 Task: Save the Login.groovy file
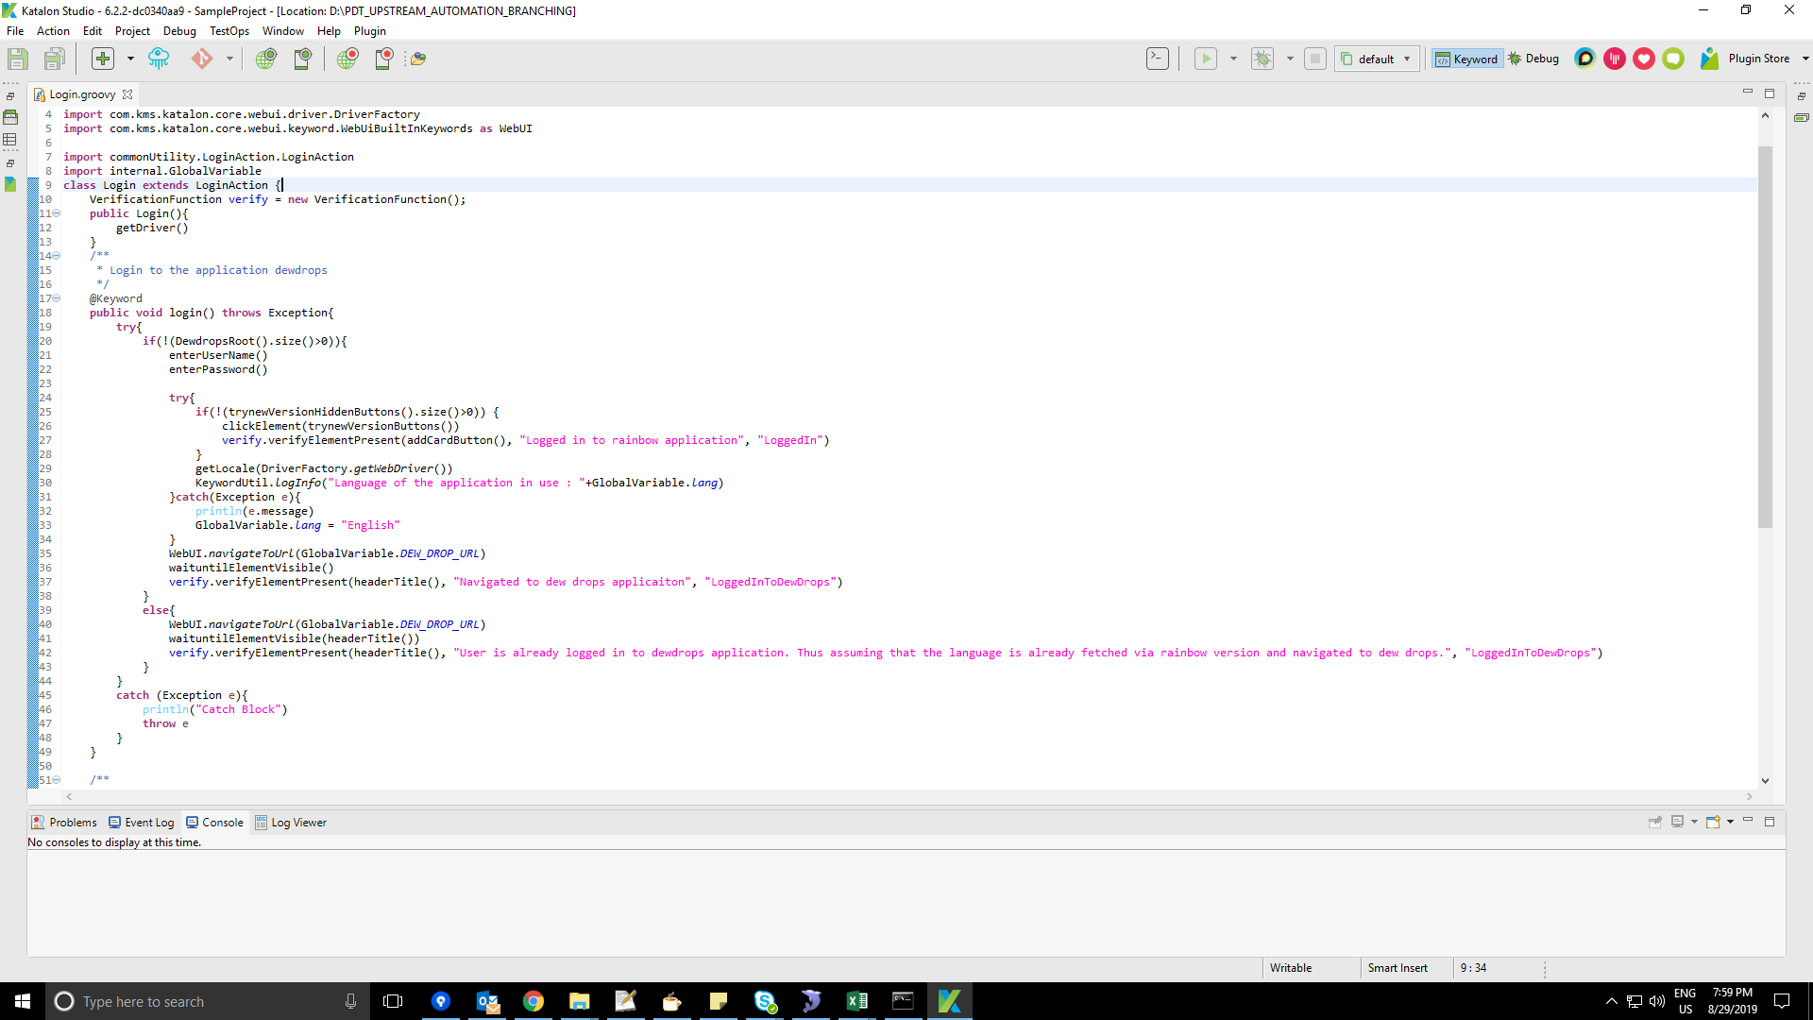click(17, 58)
